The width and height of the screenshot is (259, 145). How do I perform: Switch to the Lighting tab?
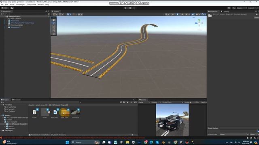coord(225,11)
